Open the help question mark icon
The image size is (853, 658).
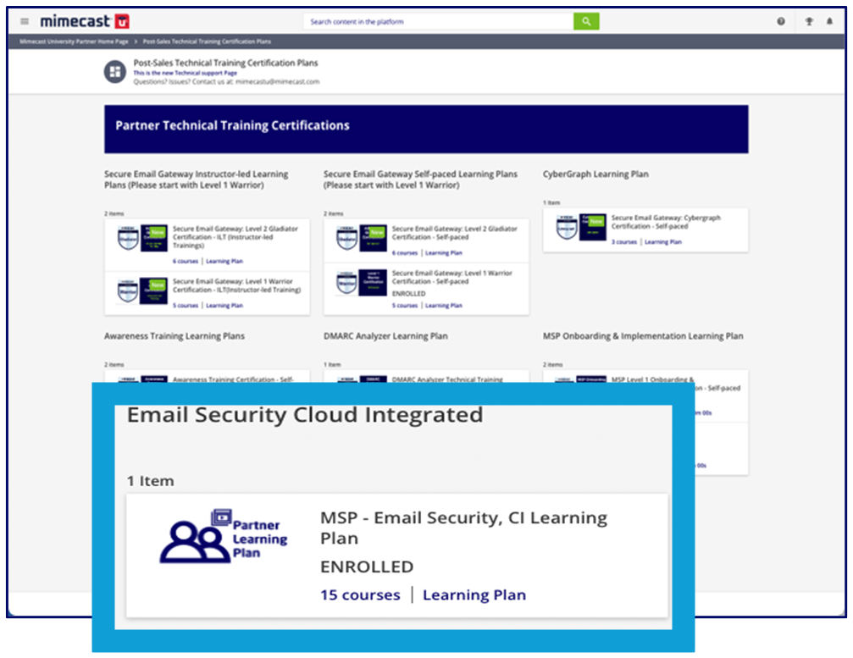coord(781,22)
